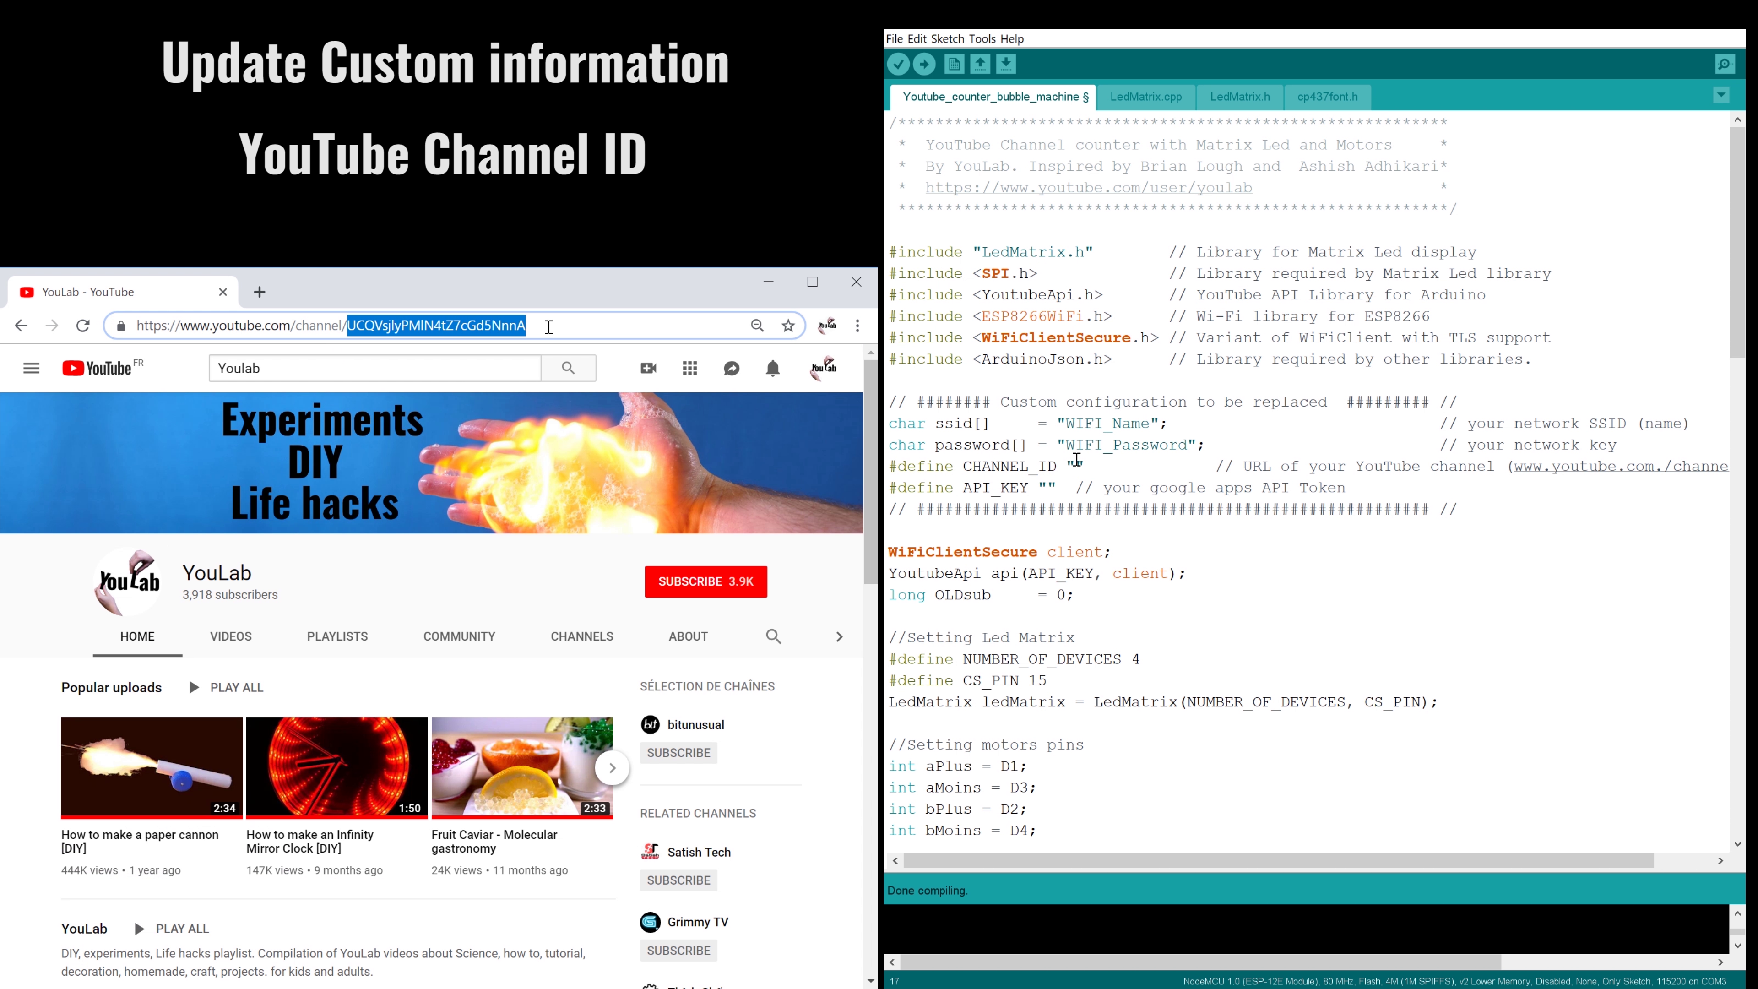Open the channel VIDEOS tab
The width and height of the screenshot is (1758, 989).
click(x=231, y=636)
